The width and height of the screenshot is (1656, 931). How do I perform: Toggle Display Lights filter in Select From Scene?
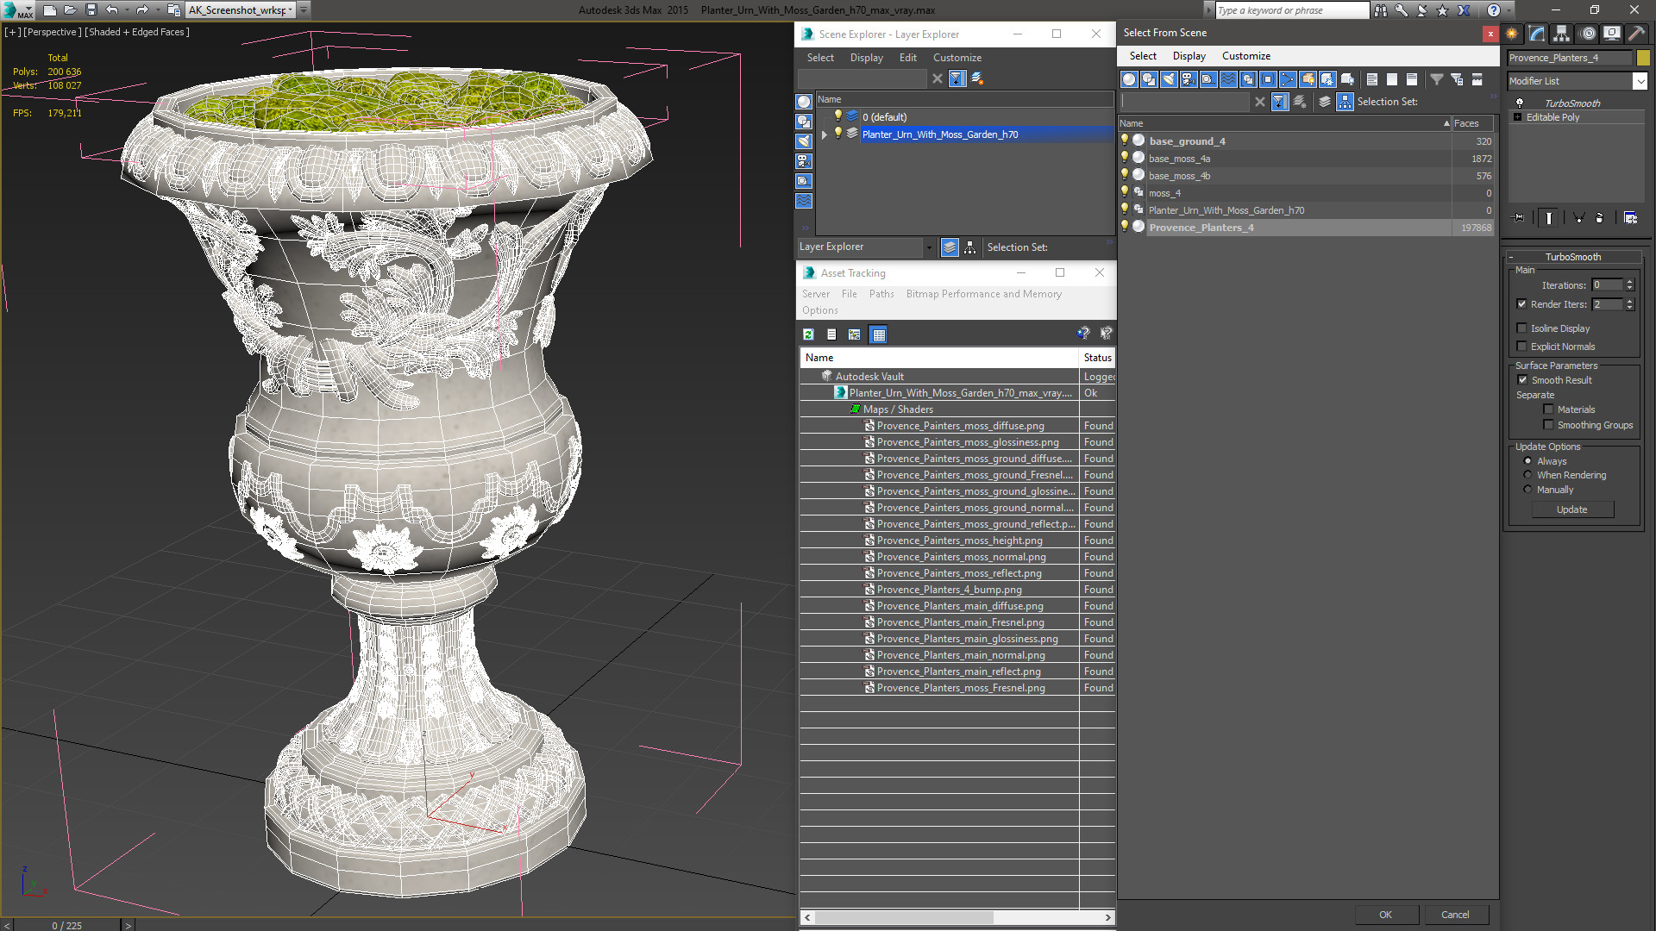pyautogui.click(x=1169, y=79)
